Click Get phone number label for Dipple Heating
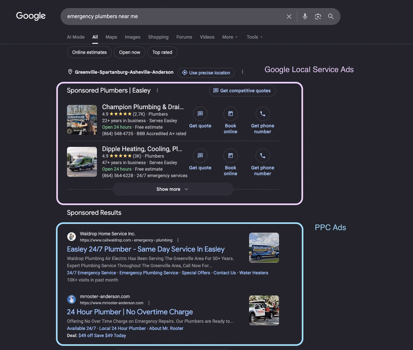 pyautogui.click(x=263, y=171)
